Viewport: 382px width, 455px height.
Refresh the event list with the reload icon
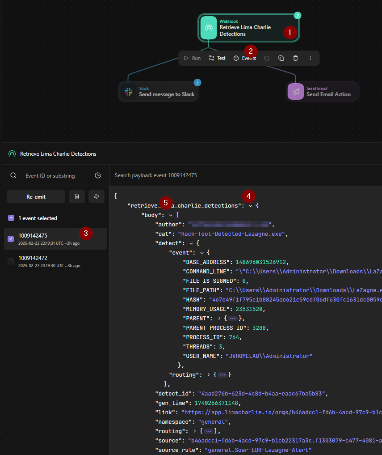[97, 196]
